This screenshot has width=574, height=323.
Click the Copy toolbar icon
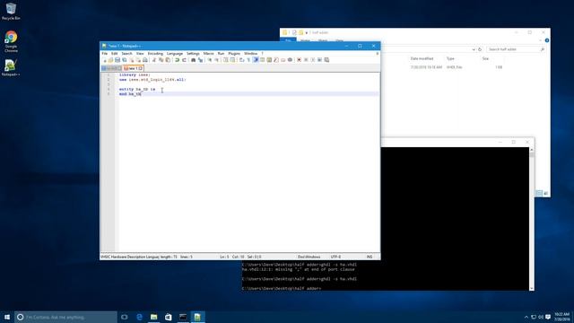[x=161, y=60]
